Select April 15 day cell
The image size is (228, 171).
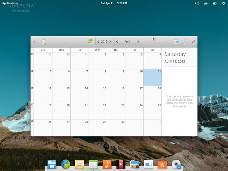98,94
